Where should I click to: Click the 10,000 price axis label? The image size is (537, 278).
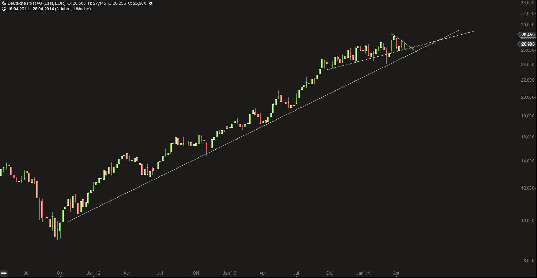(528, 221)
